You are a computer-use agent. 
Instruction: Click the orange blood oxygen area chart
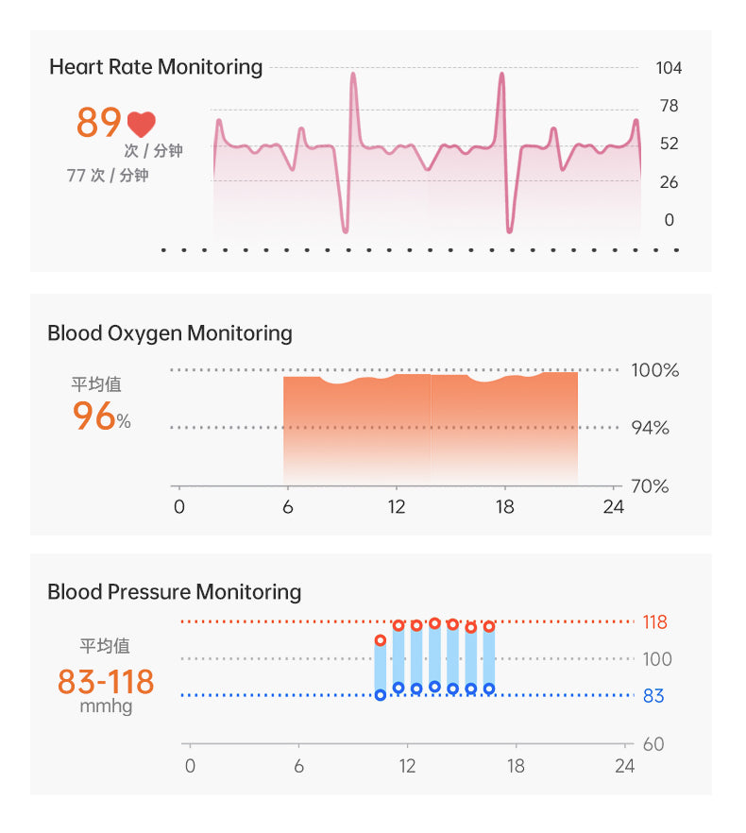(x=431, y=428)
